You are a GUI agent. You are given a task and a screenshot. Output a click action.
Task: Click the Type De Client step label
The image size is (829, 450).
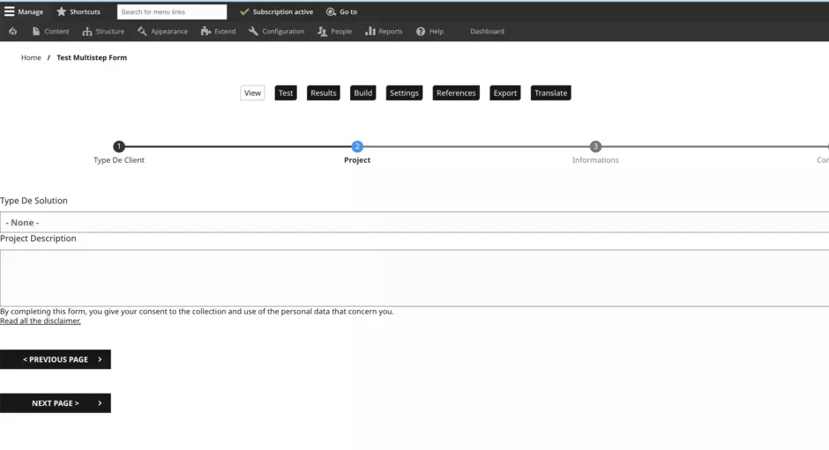pyautogui.click(x=119, y=160)
